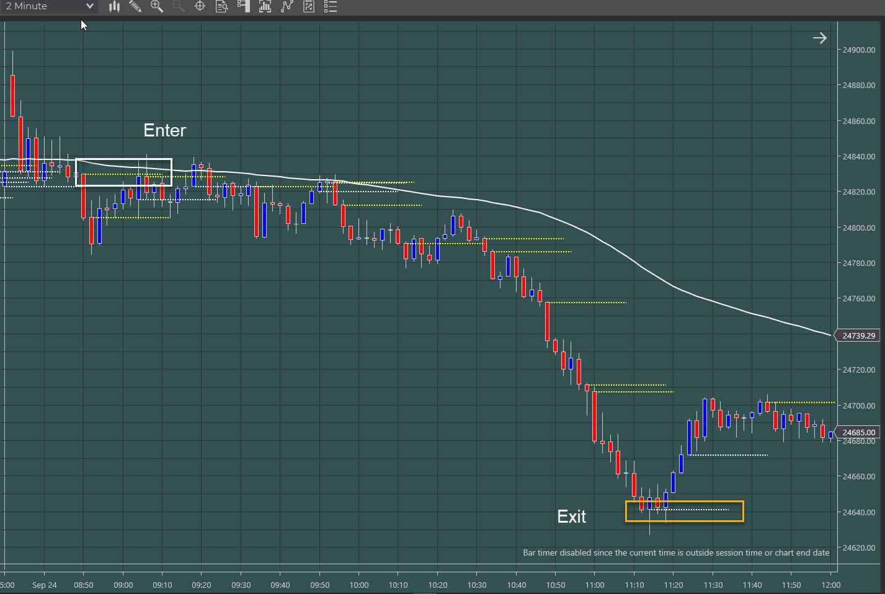Screen dimensions: 885x594
Task: Click the panel layout icon
Action: [243, 7]
